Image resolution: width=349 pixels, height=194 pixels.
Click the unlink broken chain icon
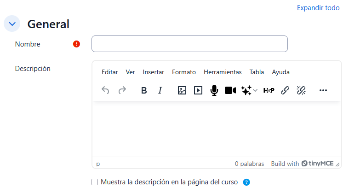[301, 90]
